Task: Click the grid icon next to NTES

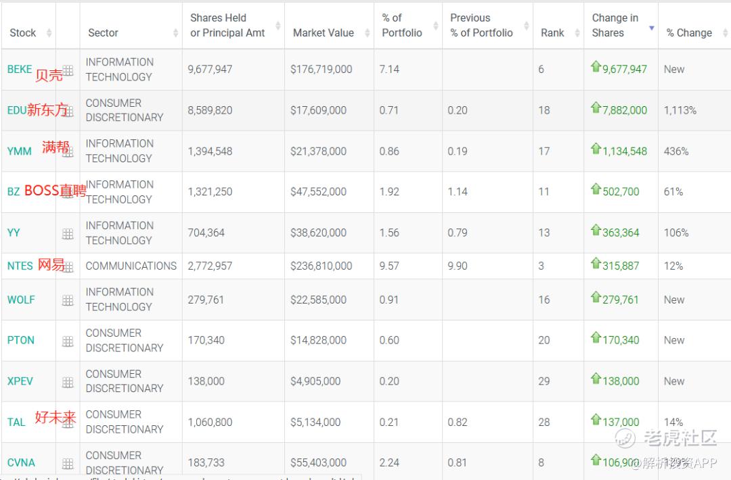Action: [68, 266]
